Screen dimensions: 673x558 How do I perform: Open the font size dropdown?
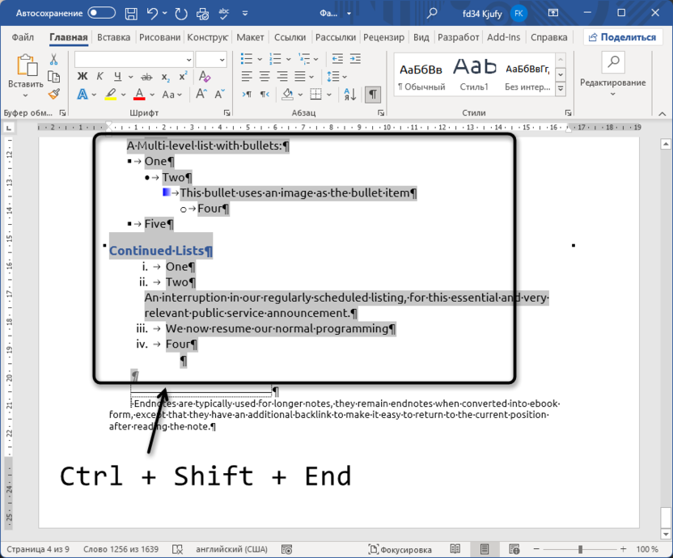pyautogui.click(x=222, y=60)
